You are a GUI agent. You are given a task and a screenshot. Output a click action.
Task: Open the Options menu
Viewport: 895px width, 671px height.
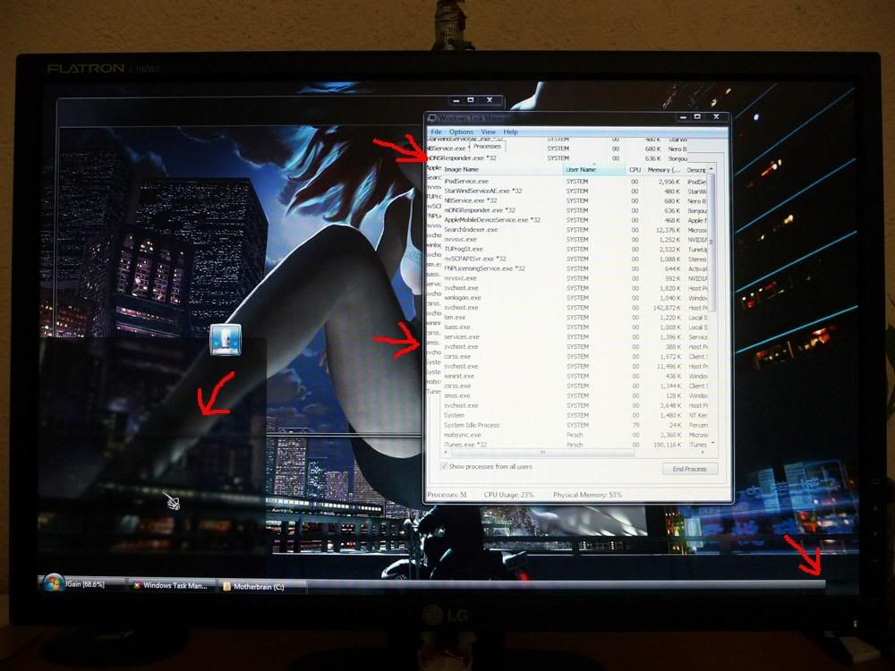click(461, 132)
